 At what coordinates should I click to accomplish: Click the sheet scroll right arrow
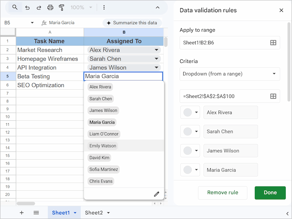tap(161, 203)
